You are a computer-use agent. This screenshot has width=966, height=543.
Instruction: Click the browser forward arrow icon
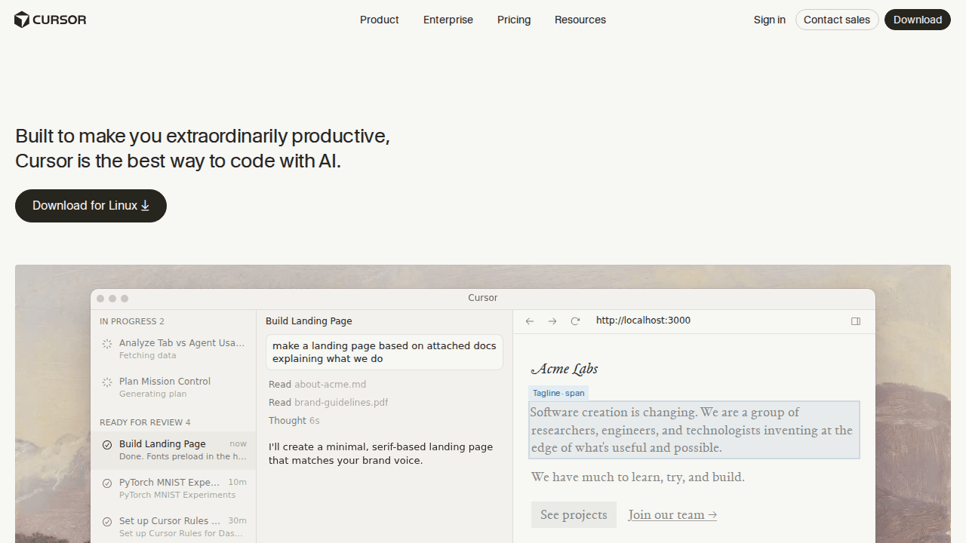click(552, 321)
